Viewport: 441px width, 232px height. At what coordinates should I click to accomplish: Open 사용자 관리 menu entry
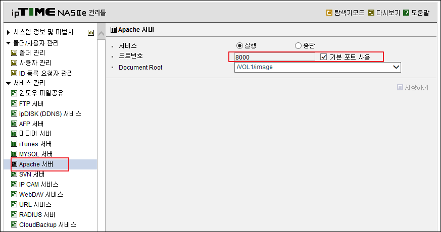pos(35,63)
